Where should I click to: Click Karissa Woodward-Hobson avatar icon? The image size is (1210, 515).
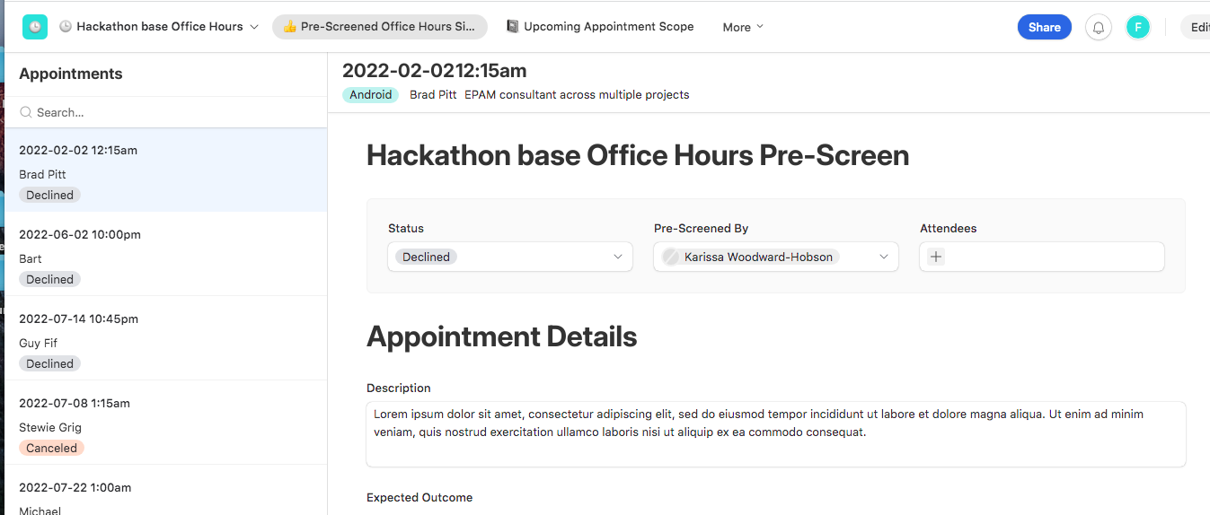670,257
